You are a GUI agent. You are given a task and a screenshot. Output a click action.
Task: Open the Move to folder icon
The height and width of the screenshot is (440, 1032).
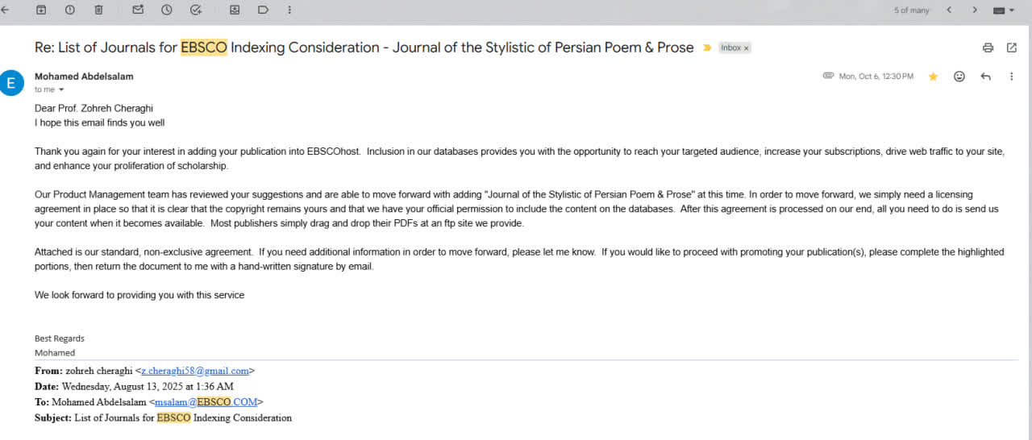(x=235, y=10)
